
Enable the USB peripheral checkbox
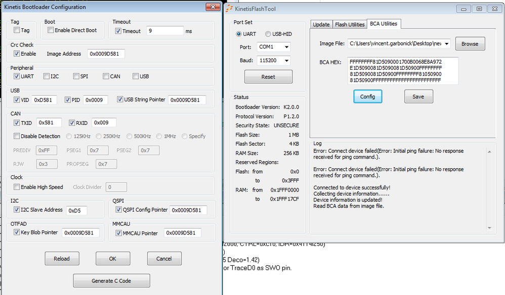[136, 76]
